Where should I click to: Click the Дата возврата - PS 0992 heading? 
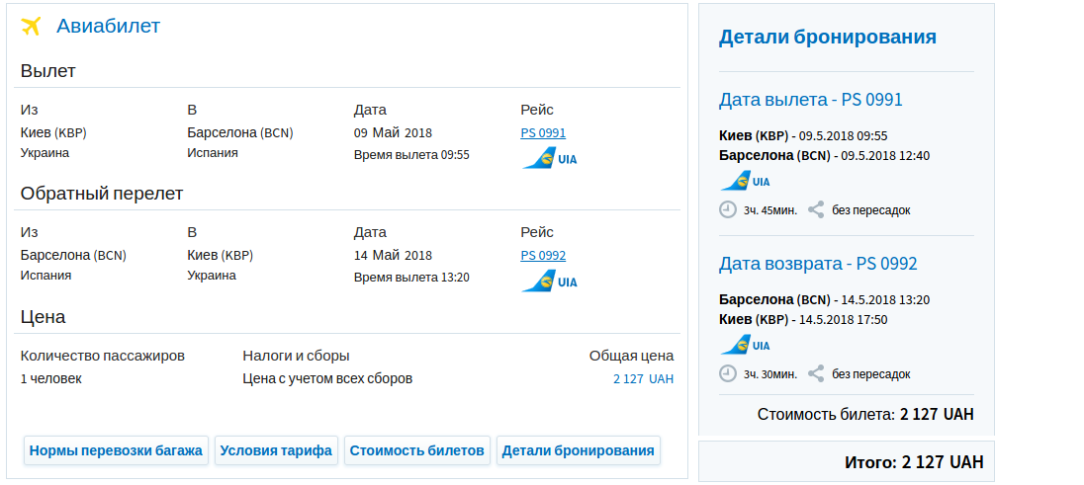pyautogui.click(x=818, y=264)
